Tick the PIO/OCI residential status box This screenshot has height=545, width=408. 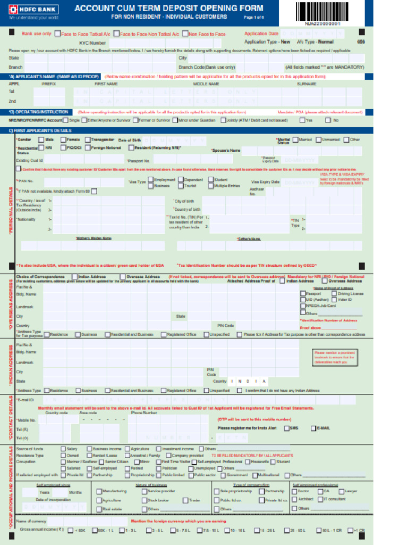point(63,148)
